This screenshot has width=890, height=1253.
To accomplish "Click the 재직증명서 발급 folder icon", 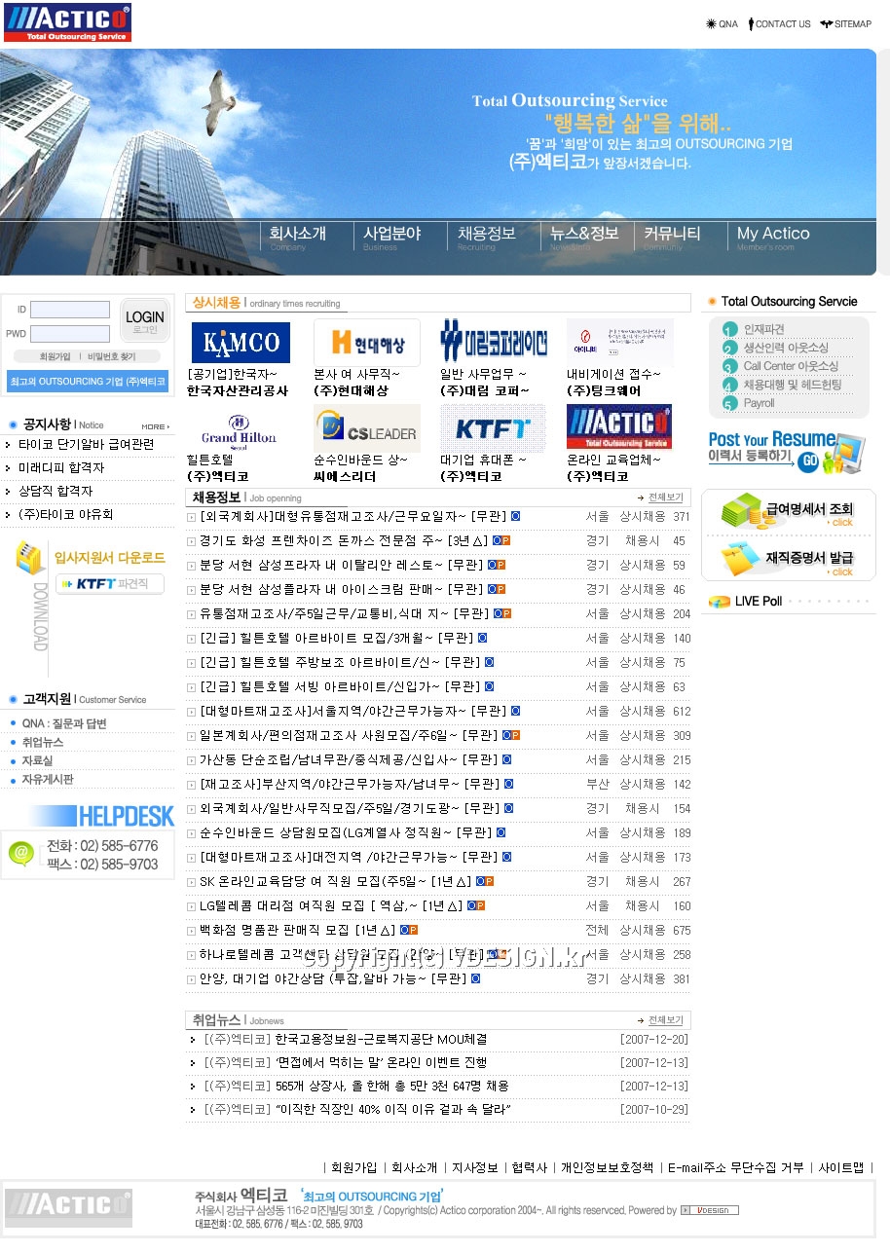I will pyautogui.click(x=742, y=559).
